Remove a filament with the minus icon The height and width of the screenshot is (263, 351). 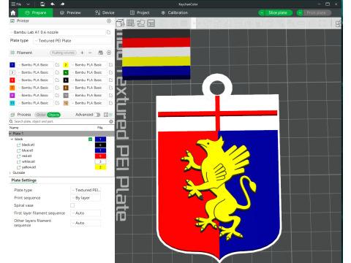pyautogui.click(x=90, y=53)
